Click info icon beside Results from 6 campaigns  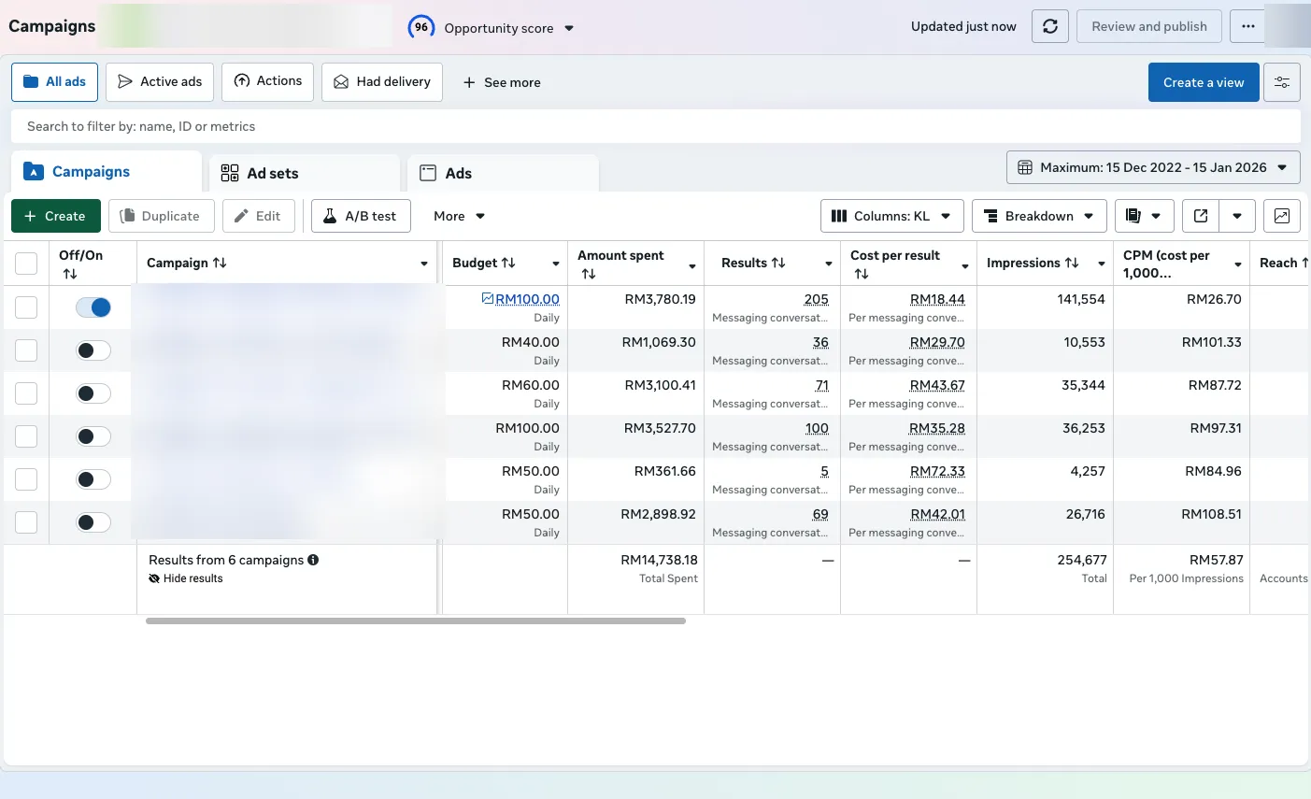click(x=313, y=560)
